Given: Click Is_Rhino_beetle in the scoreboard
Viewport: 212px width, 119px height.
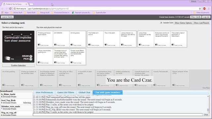Looking at the screenshot, I should pos(8,94).
